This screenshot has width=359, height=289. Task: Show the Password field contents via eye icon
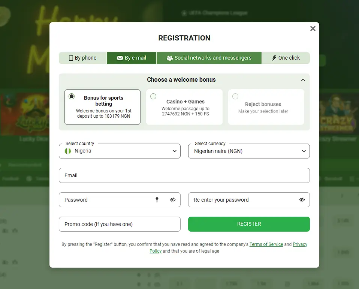point(173,200)
